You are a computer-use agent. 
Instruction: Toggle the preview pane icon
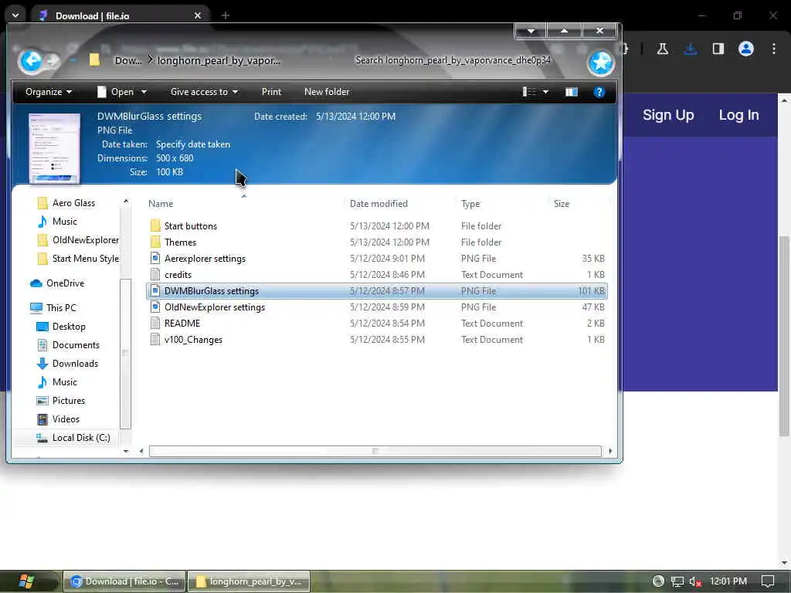tap(571, 92)
